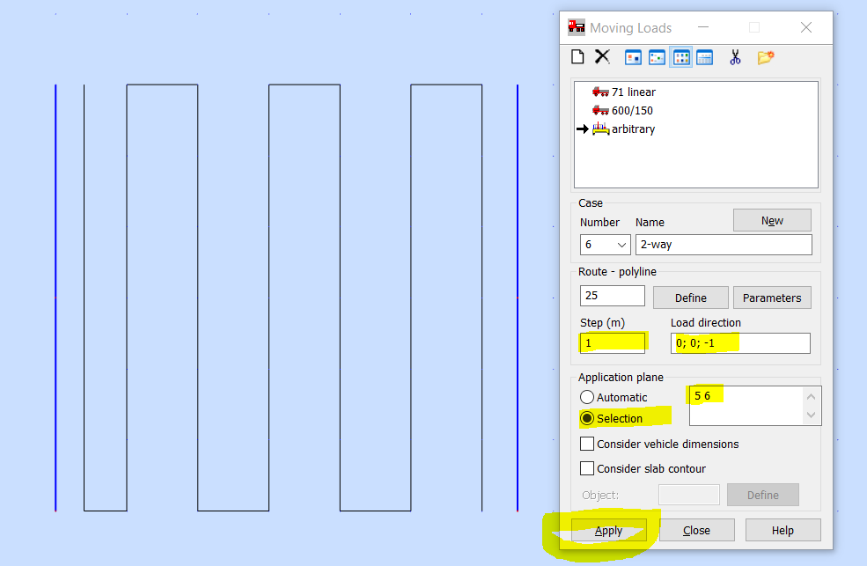The height and width of the screenshot is (566, 867).
Task: Select the second blue panel view icon
Action: [x=657, y=56]
